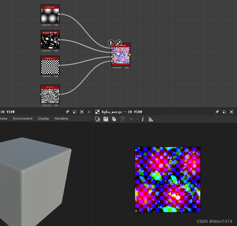Click the Checker 1 node title bar

point(50,58)
